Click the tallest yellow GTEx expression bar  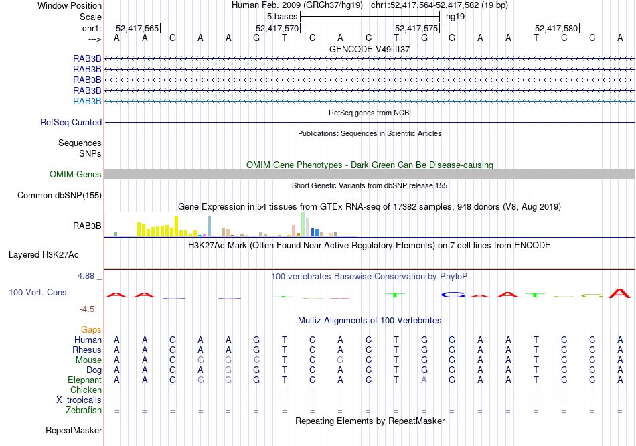[x=177, y=226]
